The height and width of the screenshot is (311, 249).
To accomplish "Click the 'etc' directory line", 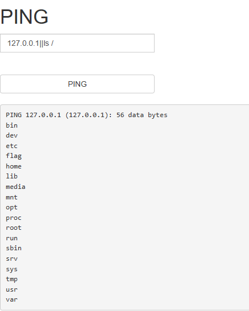I will 12,146.
